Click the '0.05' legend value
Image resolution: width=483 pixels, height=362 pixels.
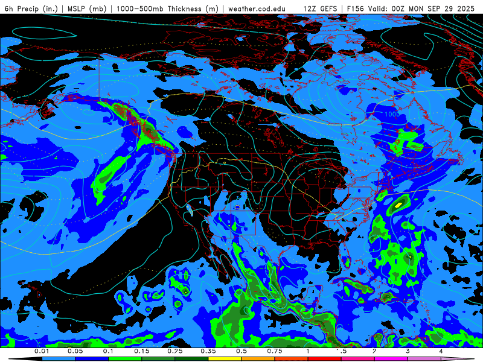point(75,351)
